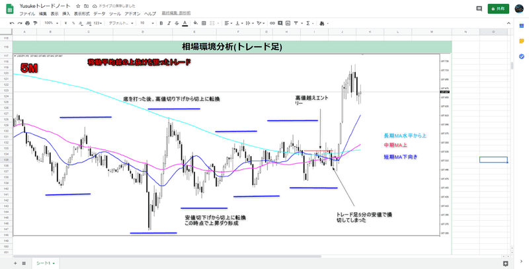Click the merge cells icon

[x=212, y=23]
